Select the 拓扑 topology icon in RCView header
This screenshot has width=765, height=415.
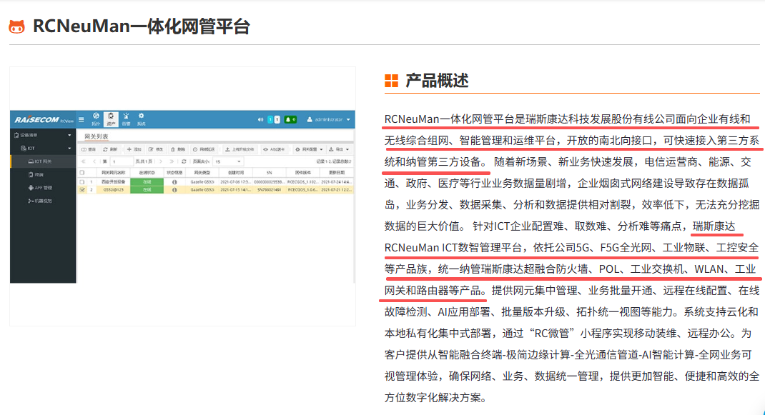[96, 119]
